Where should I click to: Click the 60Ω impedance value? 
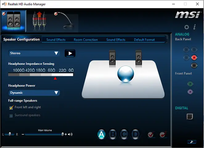51,70
